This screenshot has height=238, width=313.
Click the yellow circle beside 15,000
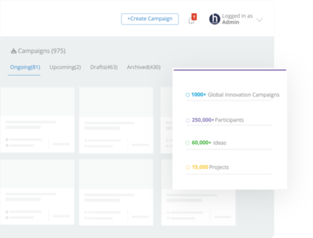(x=188, y=168)
